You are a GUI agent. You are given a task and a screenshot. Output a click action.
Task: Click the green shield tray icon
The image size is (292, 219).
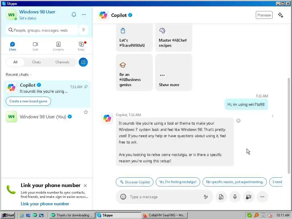tap(249, 215)
